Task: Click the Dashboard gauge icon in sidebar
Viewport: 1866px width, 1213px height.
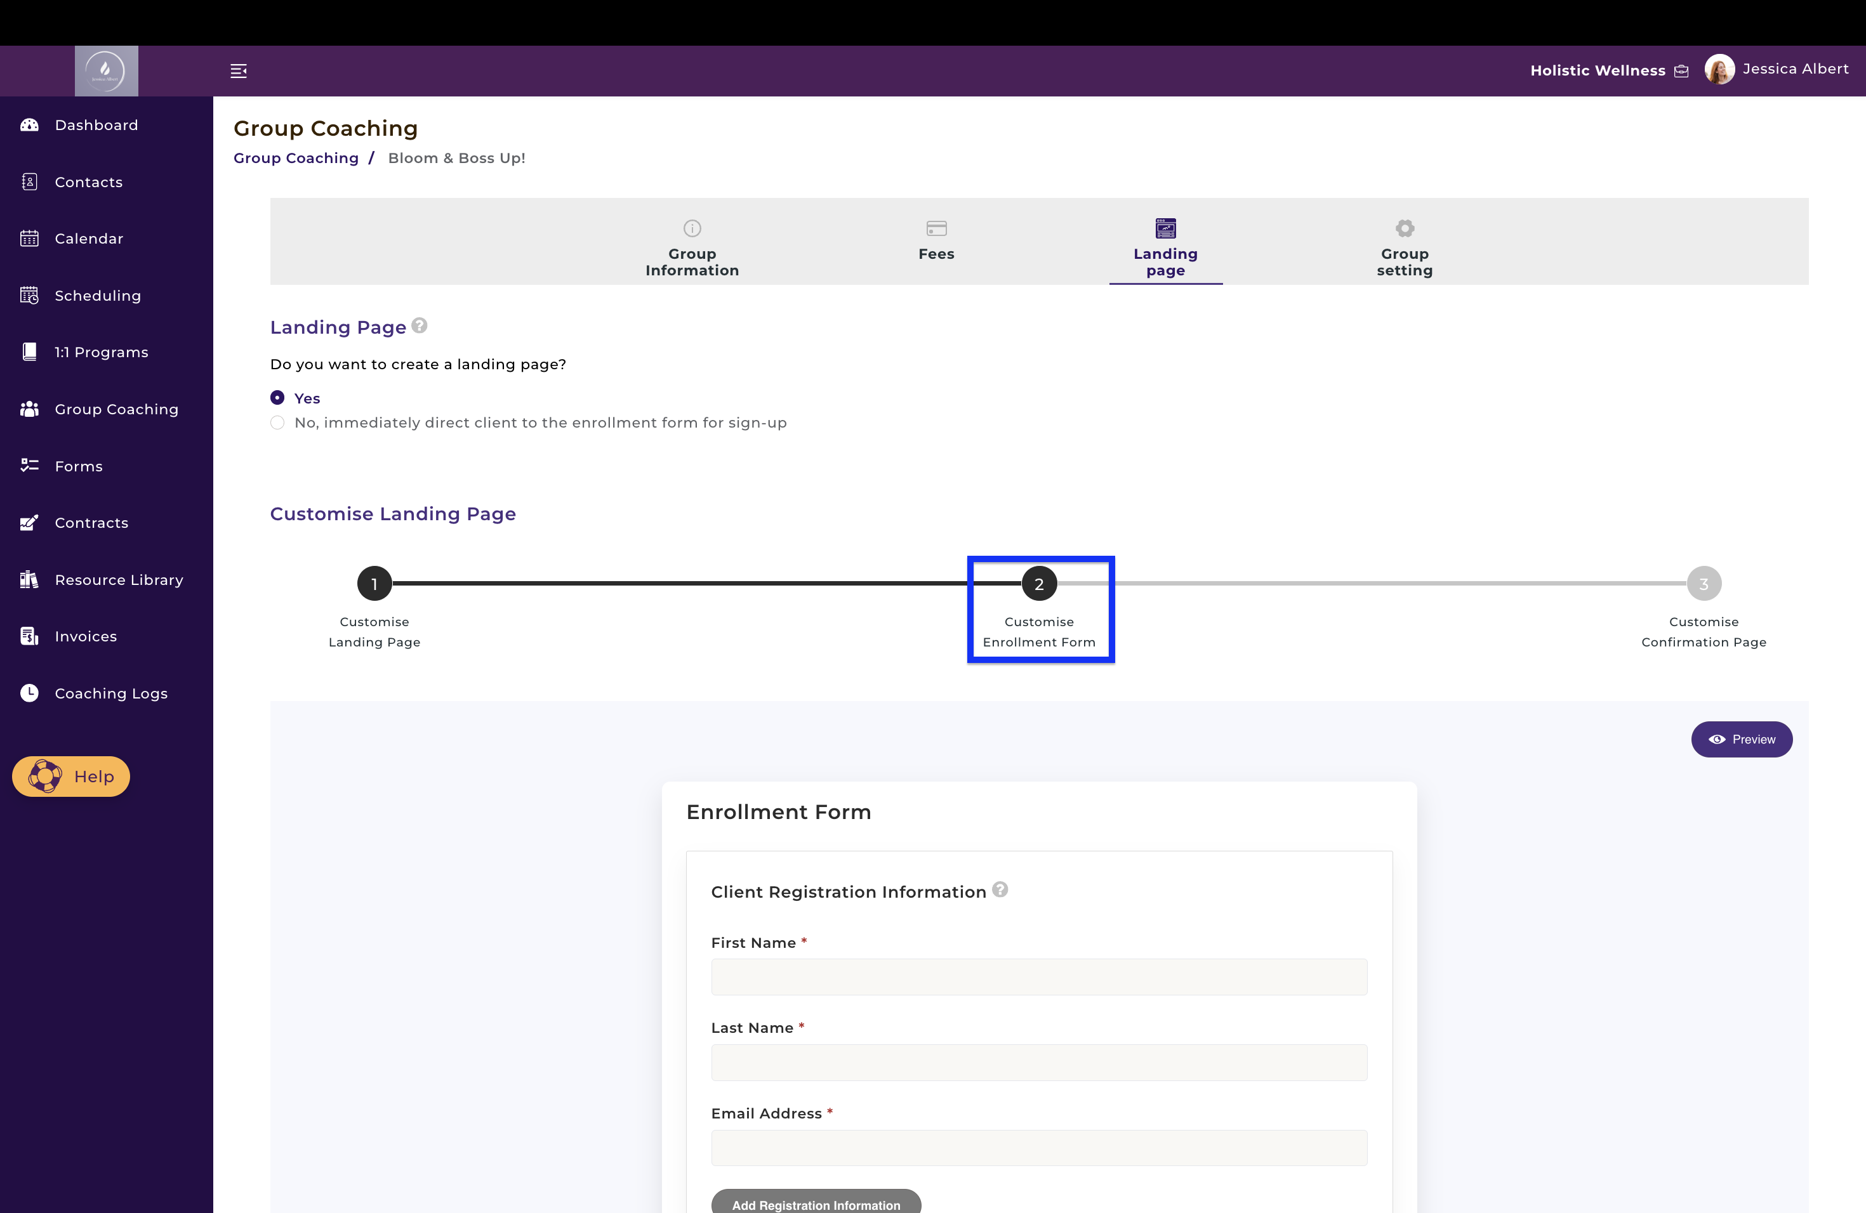Action: (x=29, y=124)
